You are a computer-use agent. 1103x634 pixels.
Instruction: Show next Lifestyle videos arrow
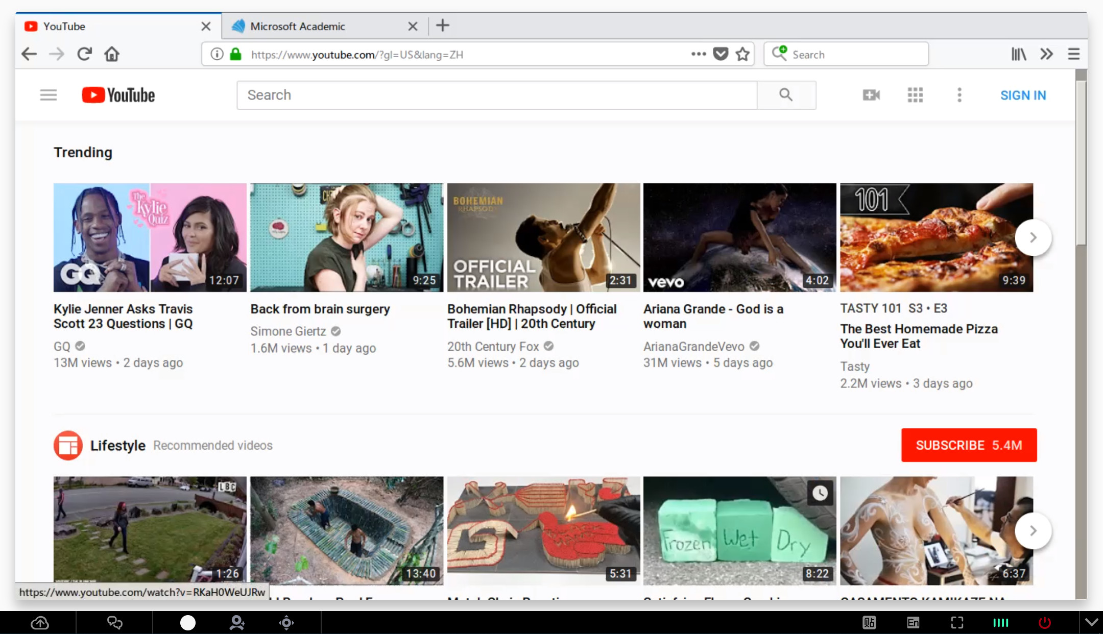1033,531
